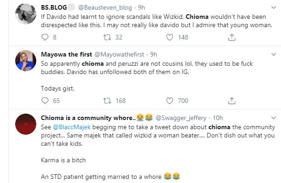
Task: Share the BS.BLOG tweet
Action: point(232,37)
